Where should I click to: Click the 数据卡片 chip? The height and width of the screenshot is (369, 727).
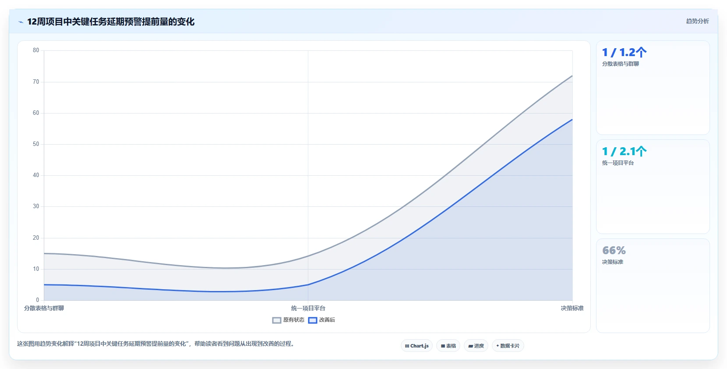(x=508, y=346)
